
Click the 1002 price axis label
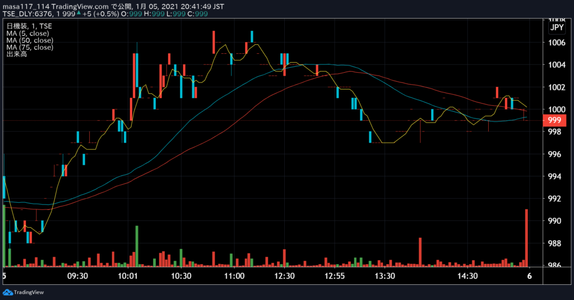(557, 87)
